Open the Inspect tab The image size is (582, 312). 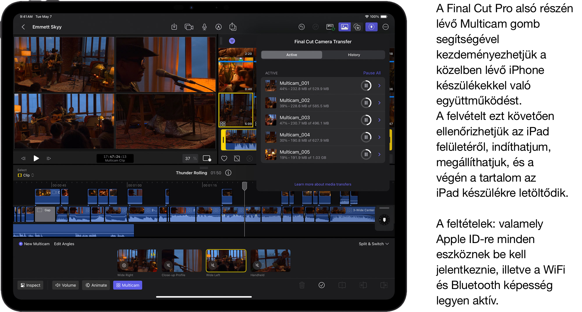30,285
